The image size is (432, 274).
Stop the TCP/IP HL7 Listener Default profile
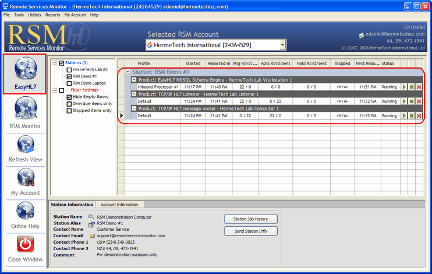(x=412, y=101)
